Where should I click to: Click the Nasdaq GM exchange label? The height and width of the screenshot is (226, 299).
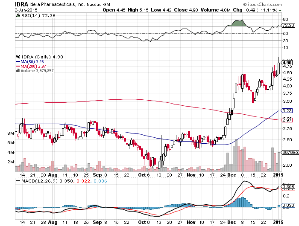(98, 4)
